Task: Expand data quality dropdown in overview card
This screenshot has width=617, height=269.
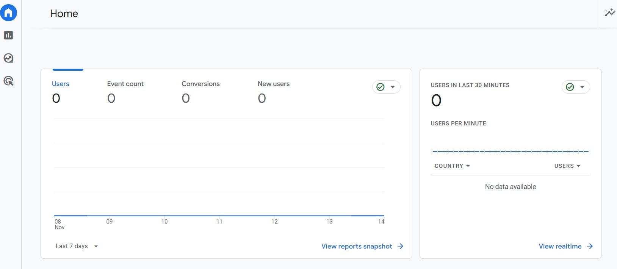Action: tap(393, 87)
